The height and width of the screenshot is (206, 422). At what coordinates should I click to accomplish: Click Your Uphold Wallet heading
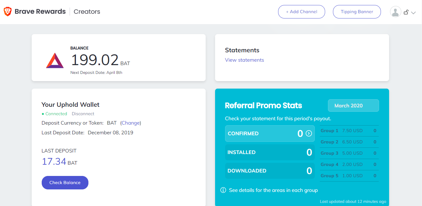click(71, 105)
